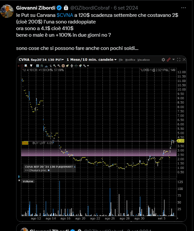Viewport: 194px width, 231px height.
Task: Click the bar chart type icon
Action: 42,66
